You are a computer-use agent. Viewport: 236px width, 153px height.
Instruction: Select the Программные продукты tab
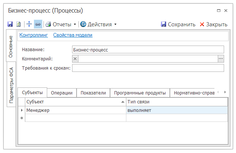pyautogui.click(x=140, y=93)
